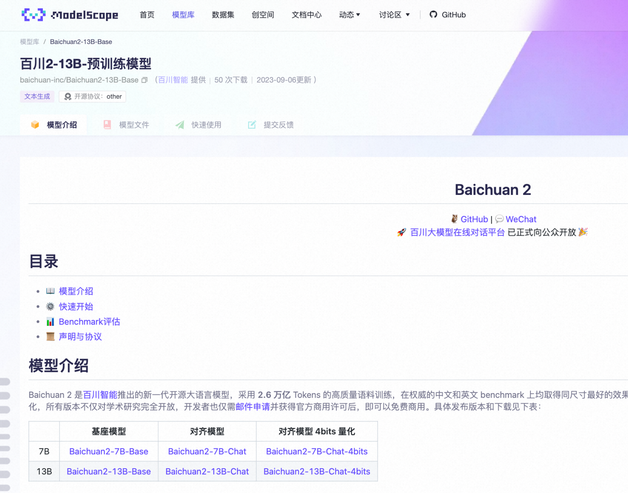
Task: Click the owl emoji beside GitHub link
Action: pos(454,219)
